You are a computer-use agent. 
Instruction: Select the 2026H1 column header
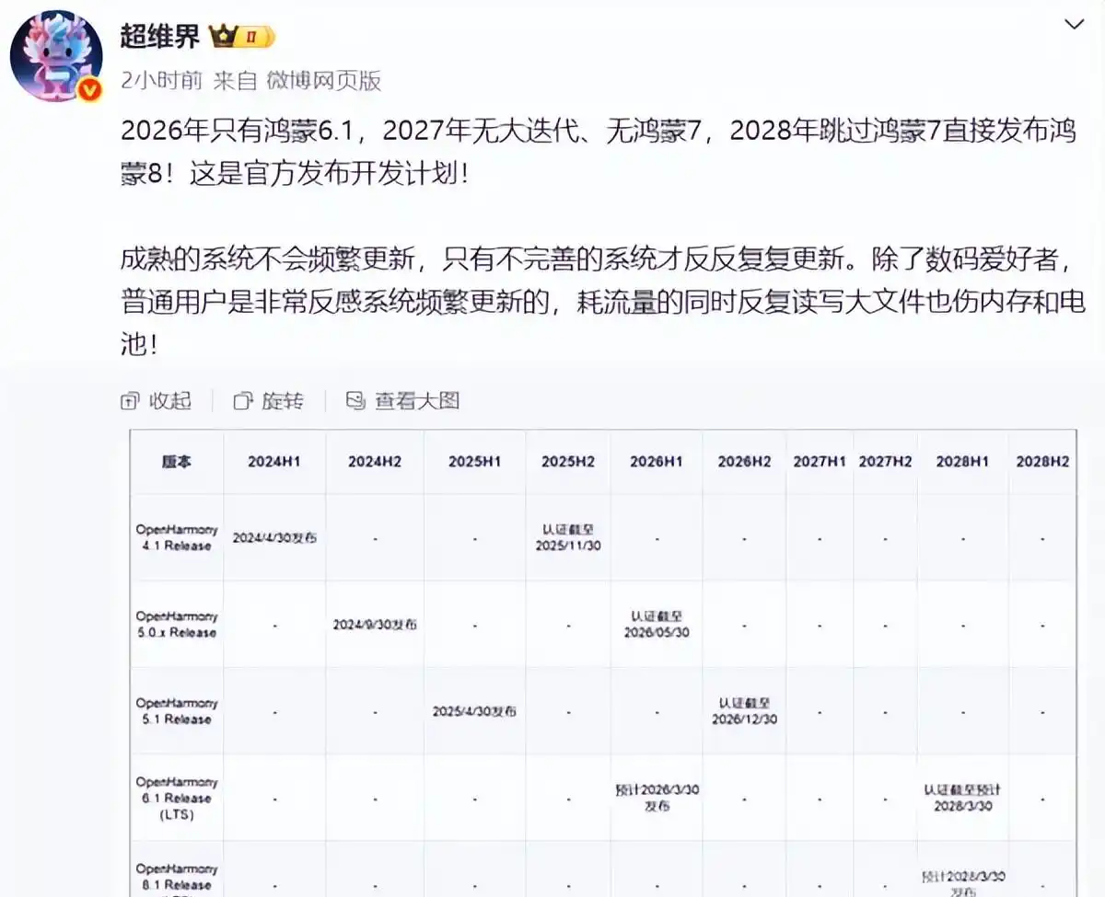(656, 462)
